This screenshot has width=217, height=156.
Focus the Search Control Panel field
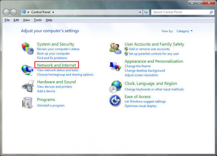[181, 12]
